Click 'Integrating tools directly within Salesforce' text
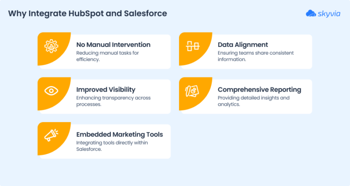Screen dimensions: 350x186 (x=112, y=145)
